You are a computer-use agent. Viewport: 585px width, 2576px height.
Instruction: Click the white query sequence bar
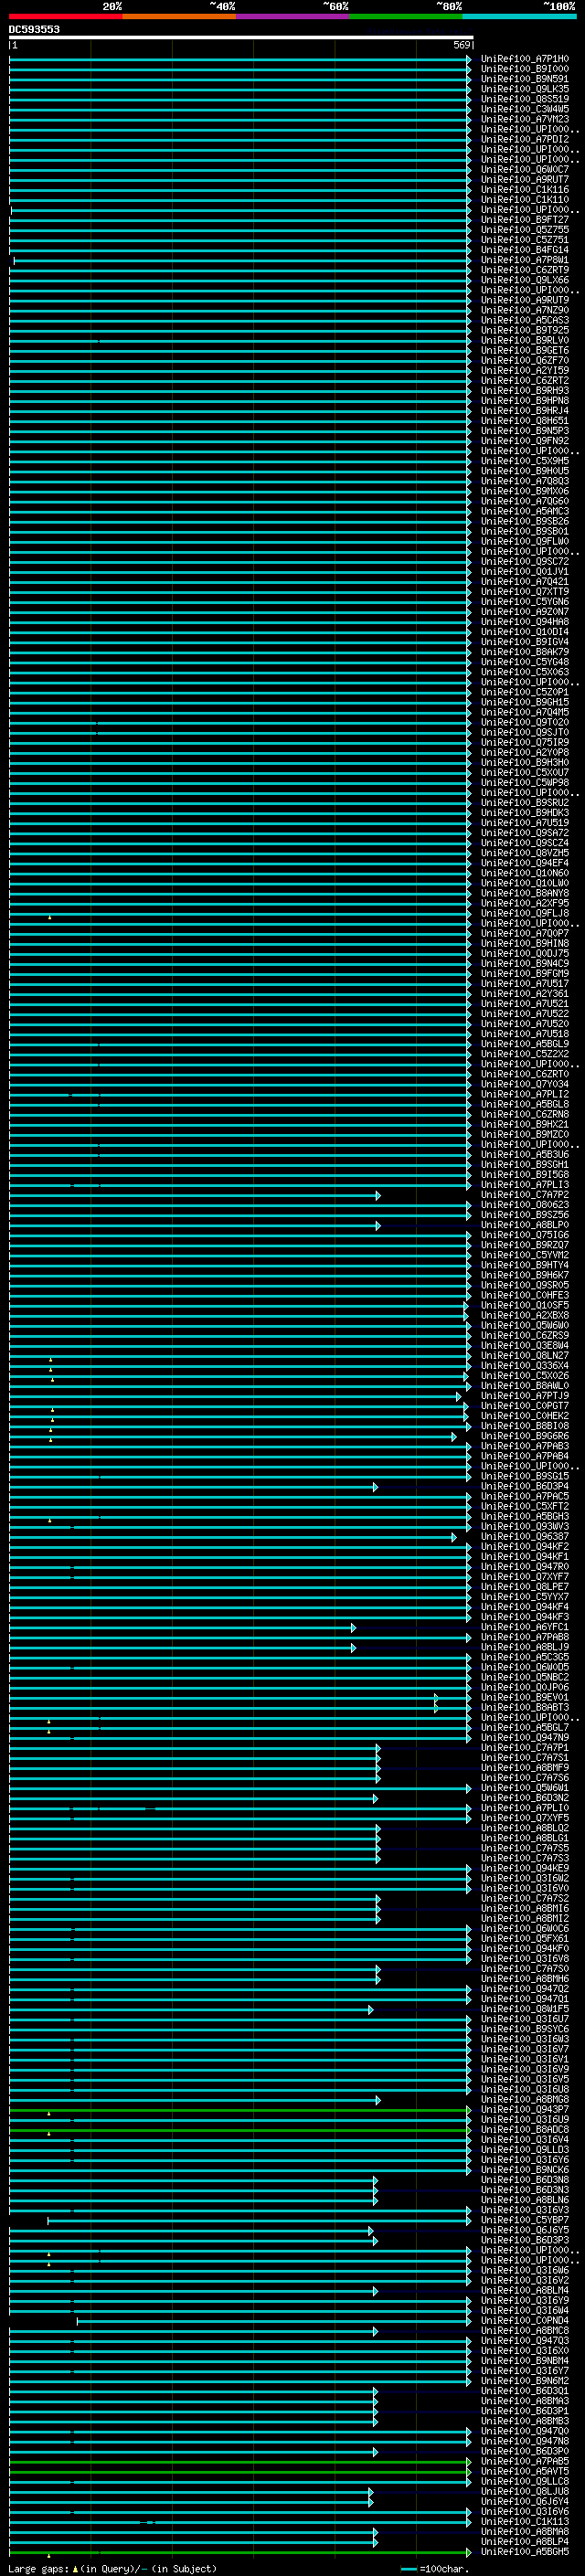241,38
